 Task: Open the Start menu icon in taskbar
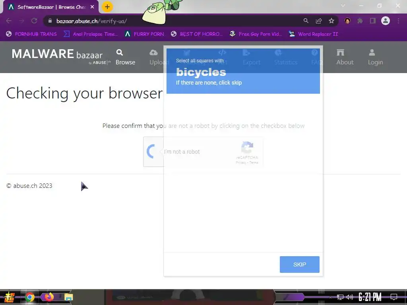[x=10, y=297]
